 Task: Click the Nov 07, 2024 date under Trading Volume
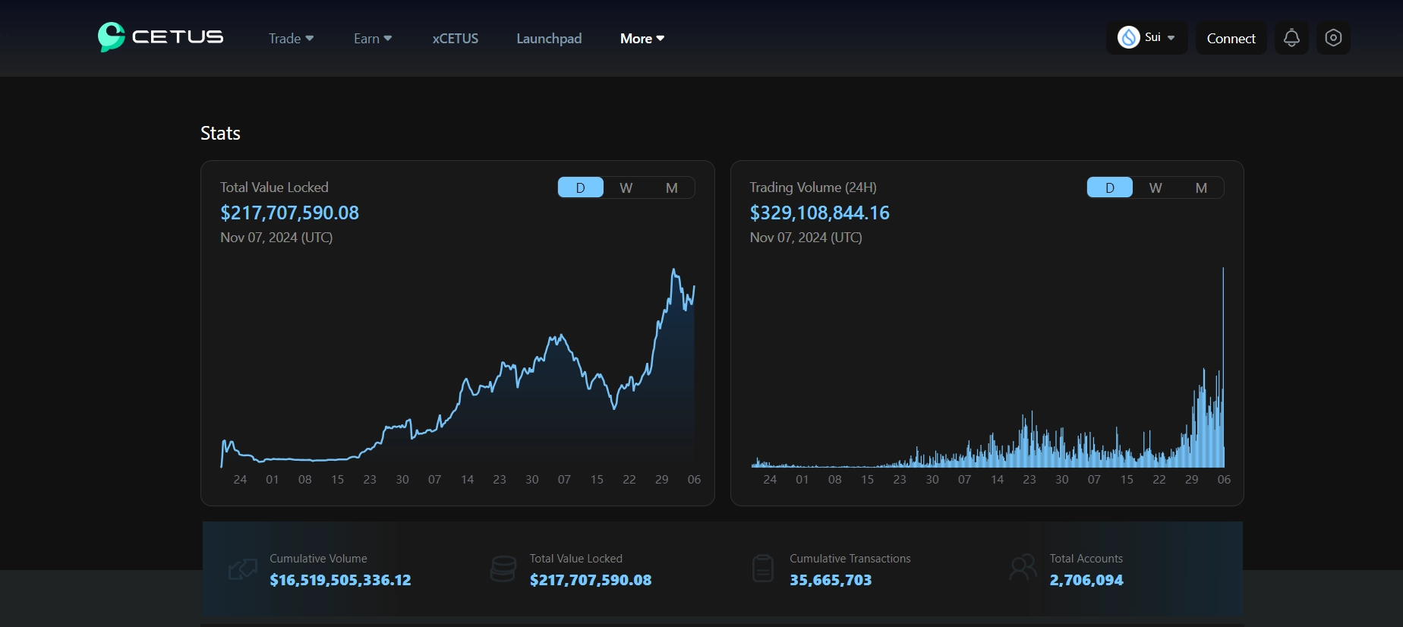tap(806, 238)
